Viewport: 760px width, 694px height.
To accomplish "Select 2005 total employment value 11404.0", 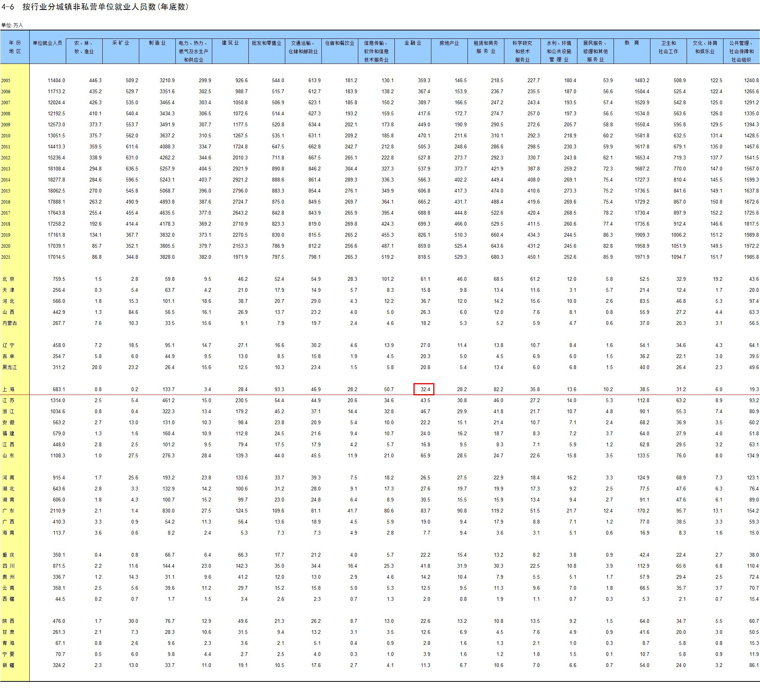I will 56,81.
